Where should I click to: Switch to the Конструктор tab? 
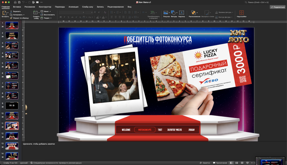45,7
